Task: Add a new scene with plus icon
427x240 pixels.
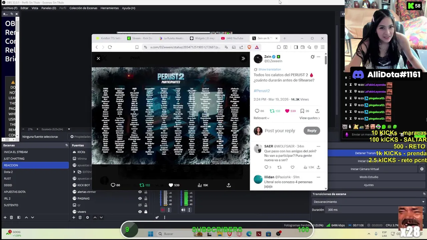Action: click(5, 217)
